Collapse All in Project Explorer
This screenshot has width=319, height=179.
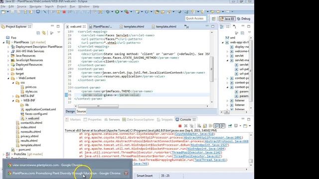pyautogui.click(x=38, y=33)
